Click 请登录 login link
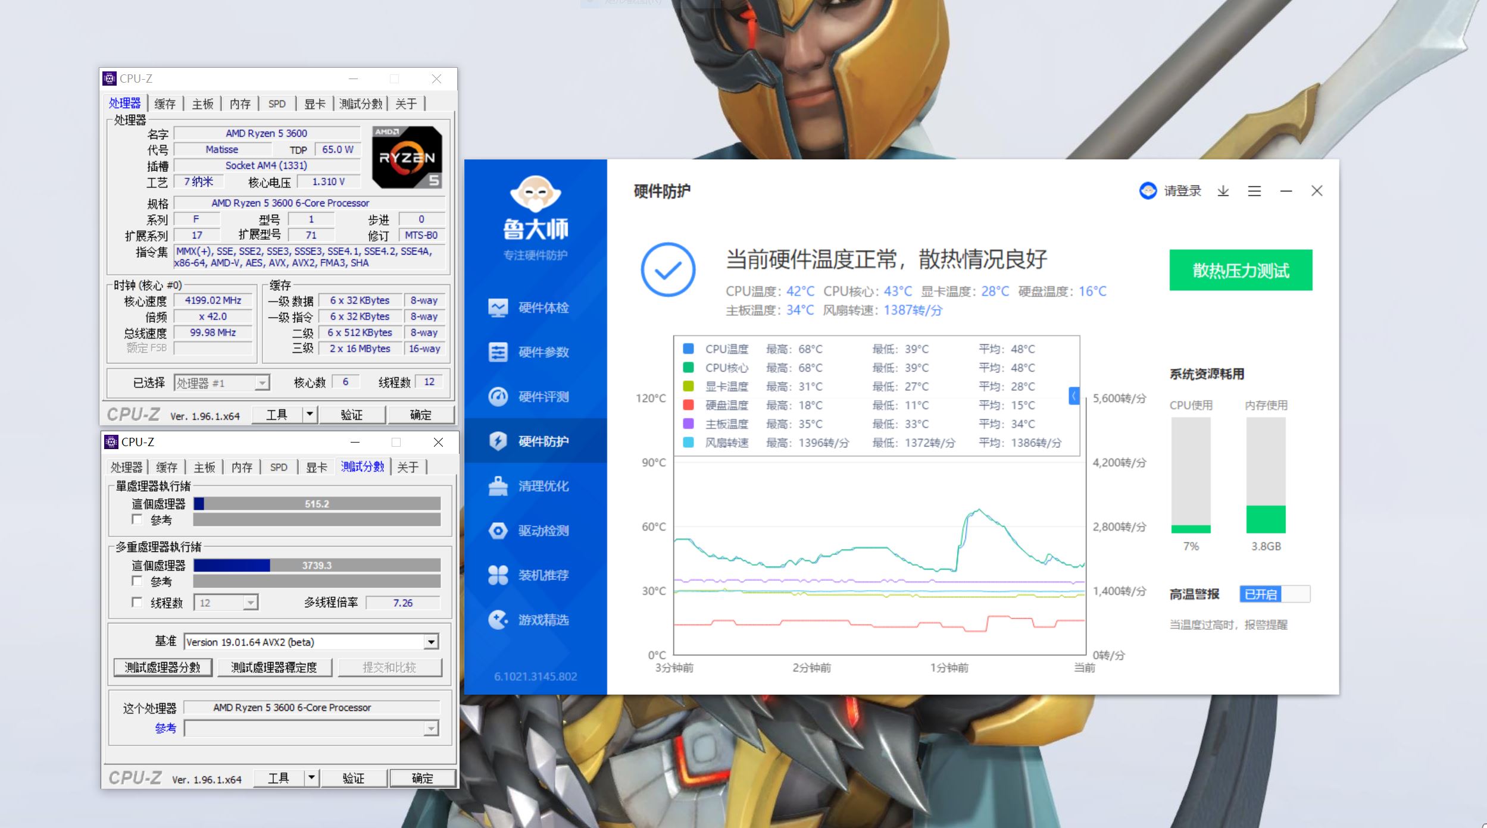Image resolution: width=1487 pixels, height=828 pixels. coord(1183,191)
